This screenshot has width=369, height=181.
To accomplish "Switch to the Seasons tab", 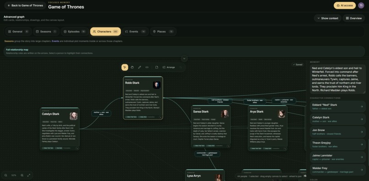I will (46, 31).
